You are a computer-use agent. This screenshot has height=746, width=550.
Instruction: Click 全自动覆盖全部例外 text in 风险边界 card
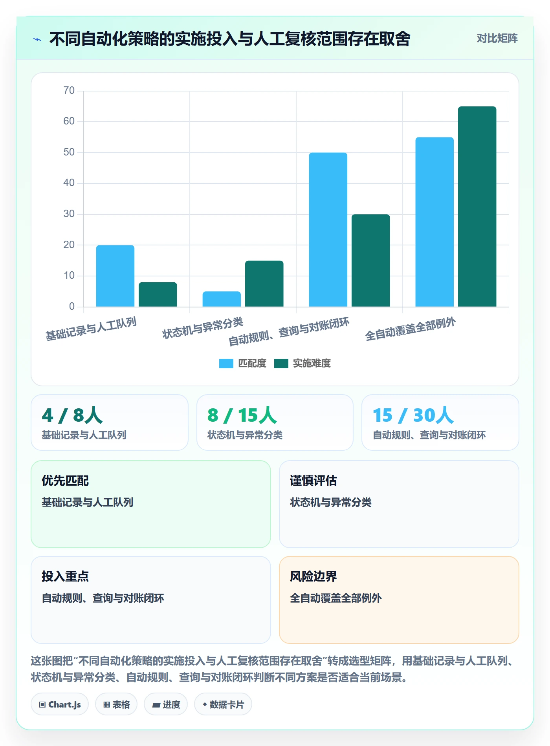(x=336, y=598)
